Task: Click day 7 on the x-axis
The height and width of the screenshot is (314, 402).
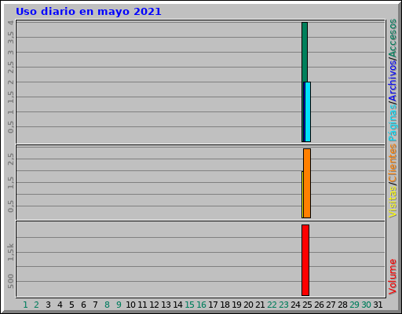Action: coord(95,305)
